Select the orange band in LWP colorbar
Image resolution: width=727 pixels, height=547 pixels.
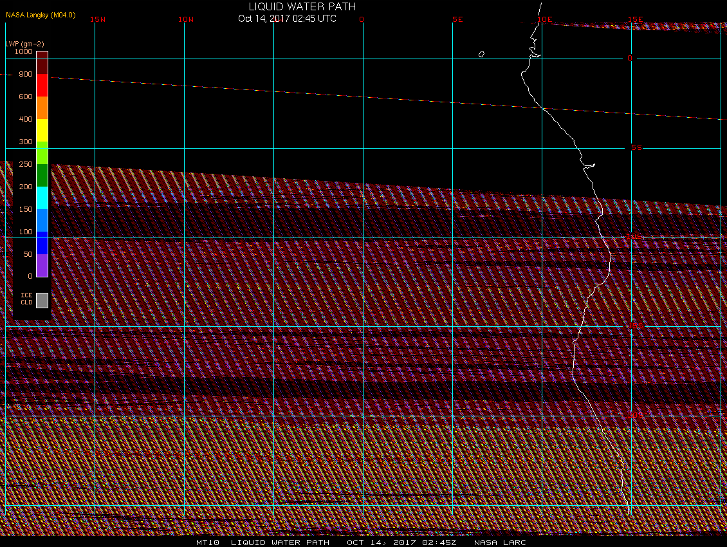coord(42,107)
